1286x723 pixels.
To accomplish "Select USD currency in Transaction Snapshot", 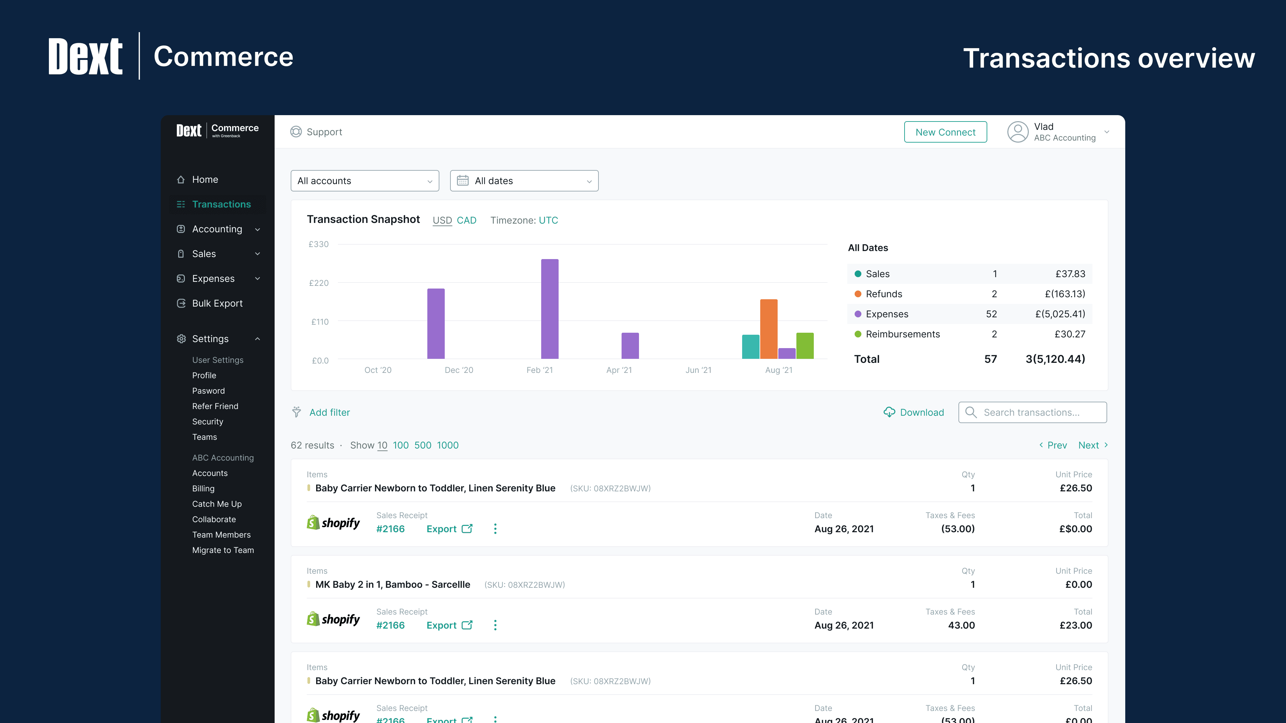I will point(442,221).
